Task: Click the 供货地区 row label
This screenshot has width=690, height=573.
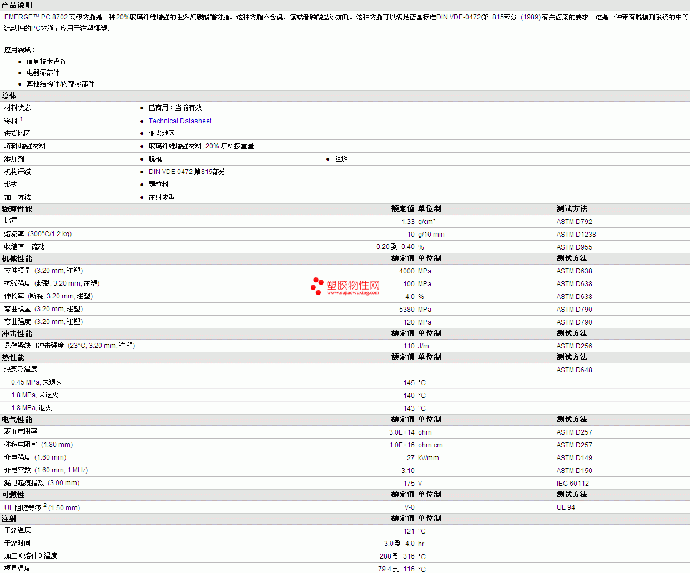Action: 17,133
